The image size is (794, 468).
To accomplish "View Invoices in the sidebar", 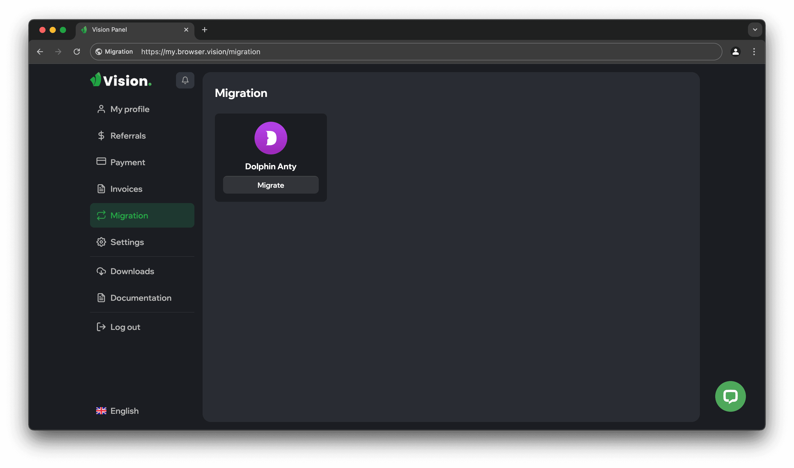I will click(x=142, y=189).
